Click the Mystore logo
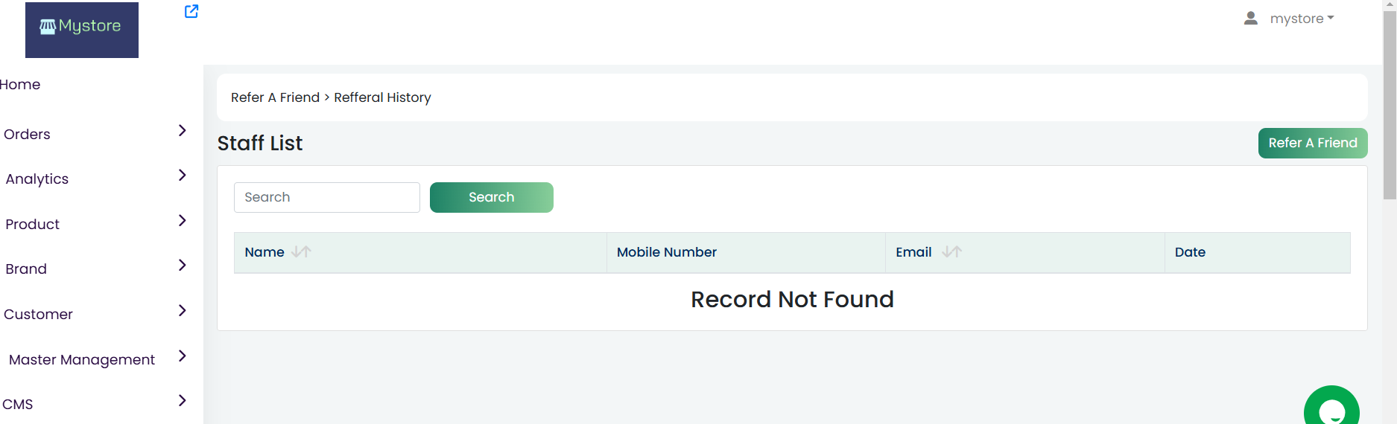 pos(82,30)
